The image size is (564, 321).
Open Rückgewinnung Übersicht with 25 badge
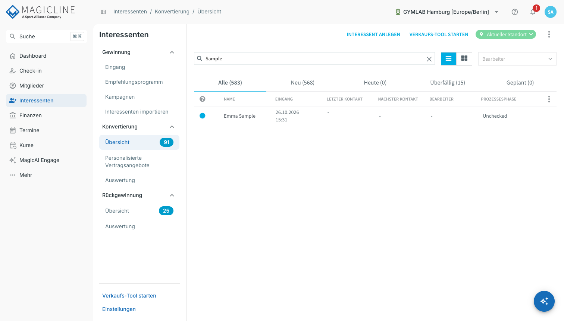click(139, 211)
